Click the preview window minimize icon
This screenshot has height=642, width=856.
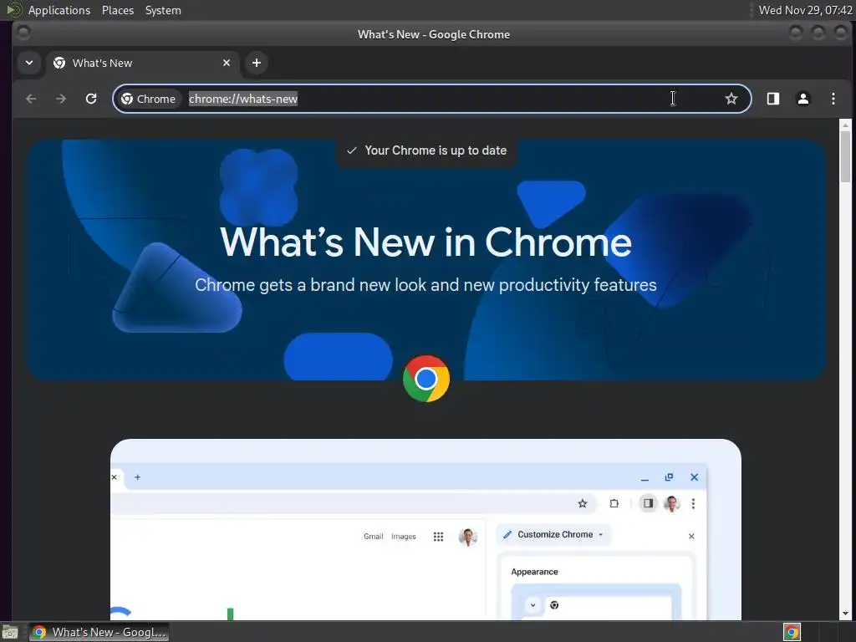(645, 478)
